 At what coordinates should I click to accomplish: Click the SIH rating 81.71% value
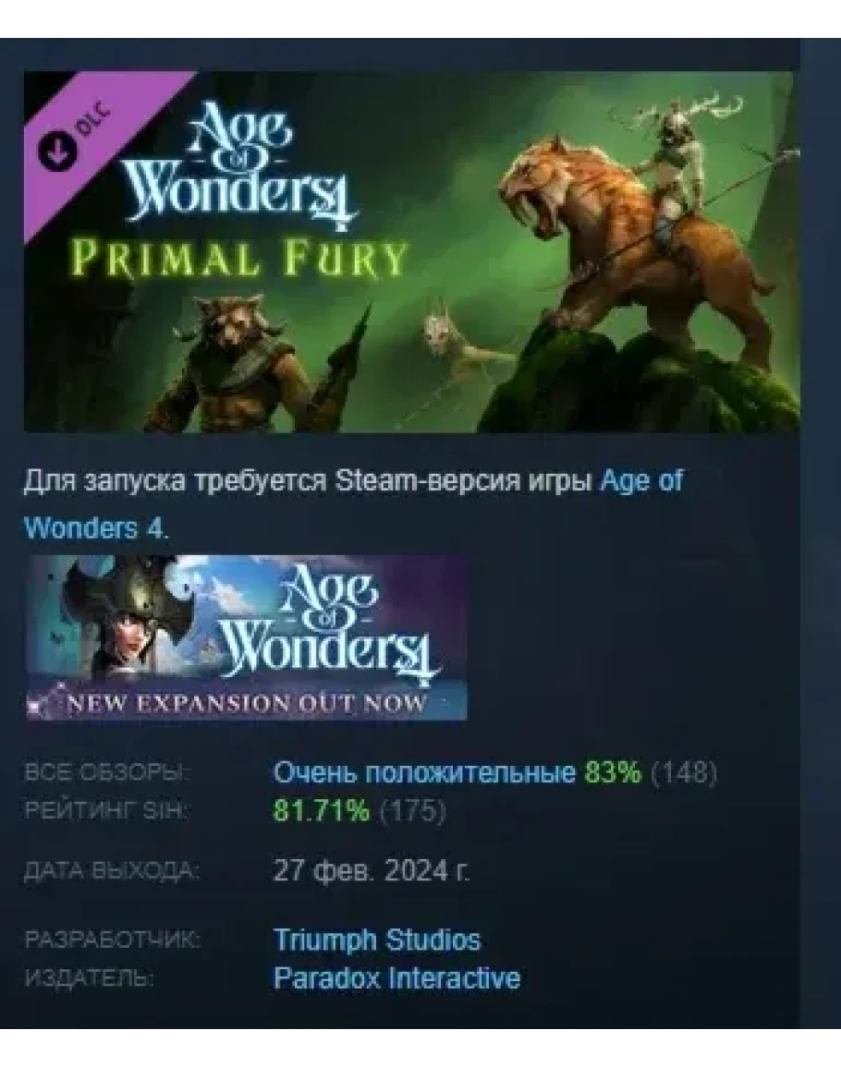pyautogui.click(x=322, y=810)
